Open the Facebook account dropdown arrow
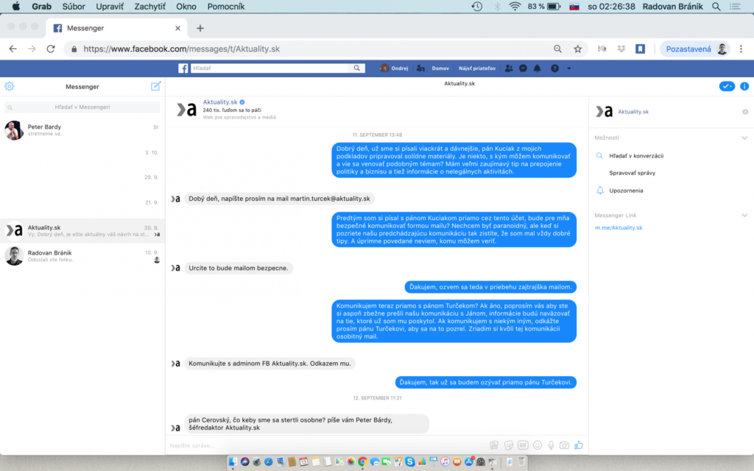The image size is (754, 471). tap(569, 68)
